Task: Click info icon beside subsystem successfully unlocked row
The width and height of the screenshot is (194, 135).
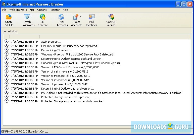Action: point(7,101)
